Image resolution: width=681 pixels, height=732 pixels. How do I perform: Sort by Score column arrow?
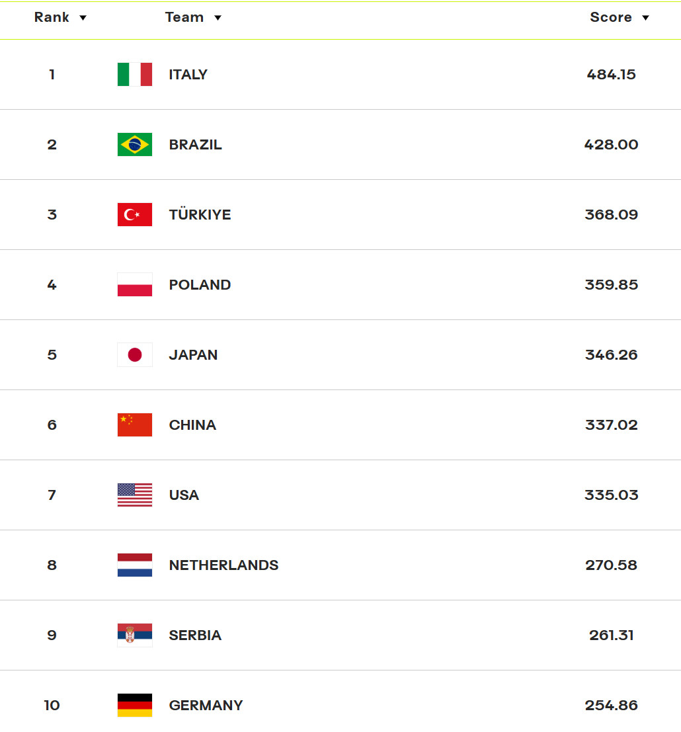click(645, 18)
